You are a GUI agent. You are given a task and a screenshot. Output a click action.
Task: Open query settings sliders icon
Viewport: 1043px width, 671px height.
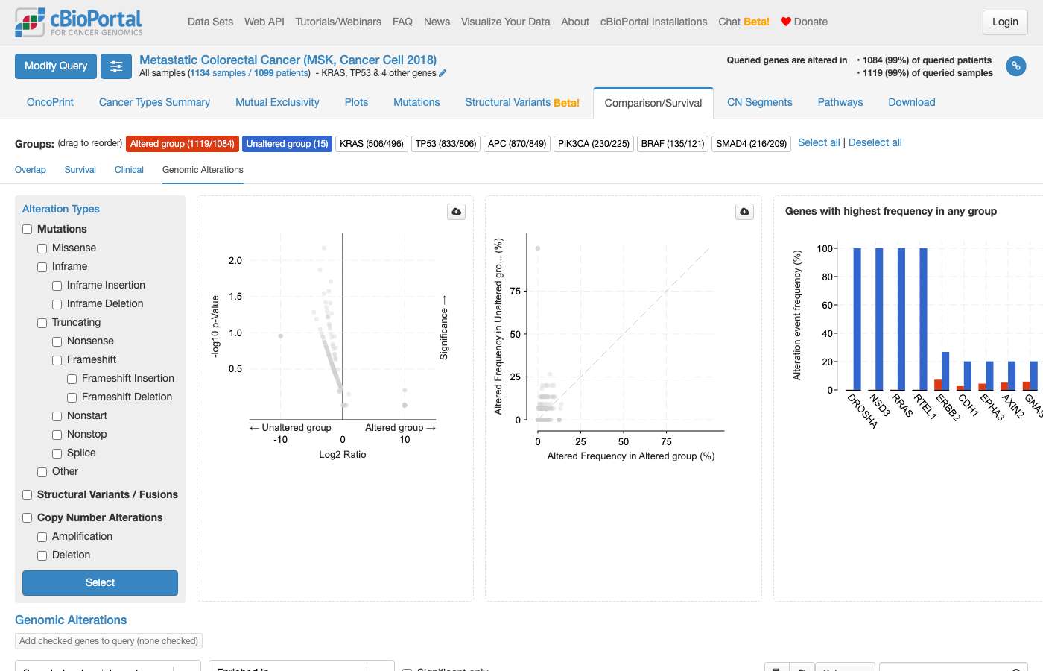point(116,66)
